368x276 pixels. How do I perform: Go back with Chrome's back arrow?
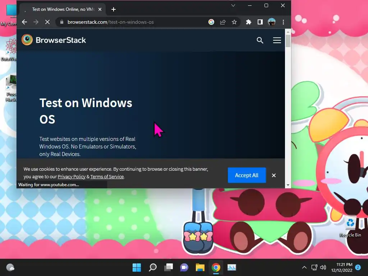[24, 22]
